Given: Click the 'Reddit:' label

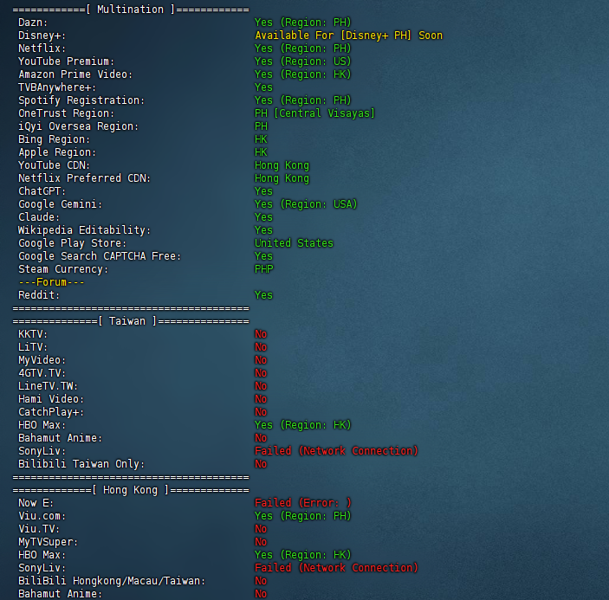Looking at the screenshot, I should 39,295.
